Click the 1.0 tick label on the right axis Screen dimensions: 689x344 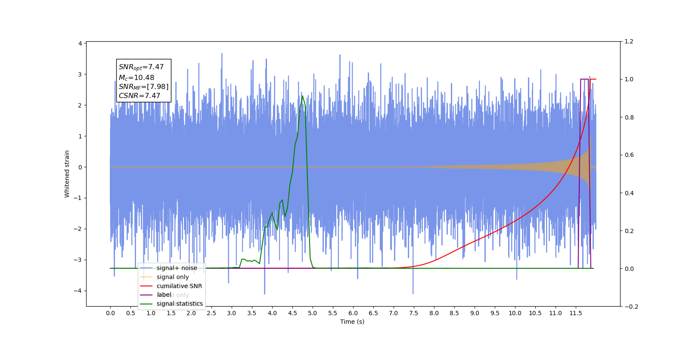(629, 80)
